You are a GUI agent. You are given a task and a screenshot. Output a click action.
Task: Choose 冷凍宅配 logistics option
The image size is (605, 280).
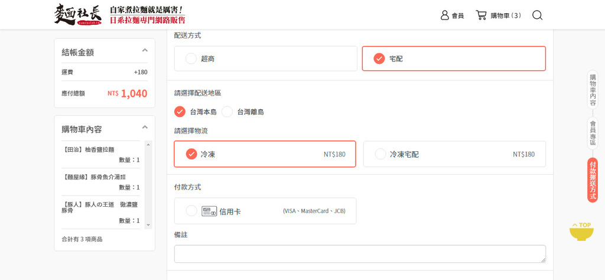380,154
